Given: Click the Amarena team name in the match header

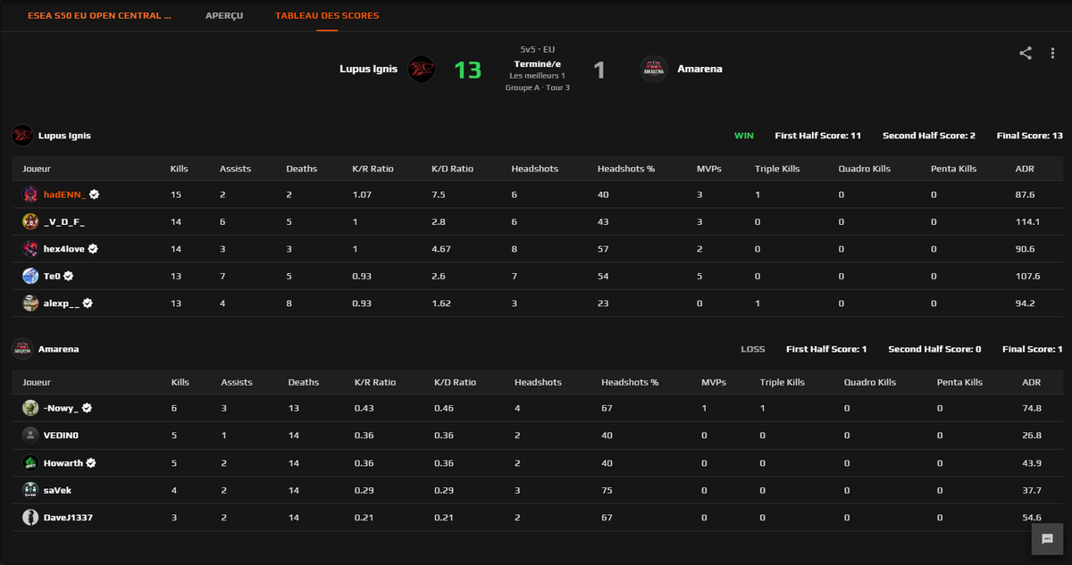Looking at the screenshot, I should click(x=699, y=69).
